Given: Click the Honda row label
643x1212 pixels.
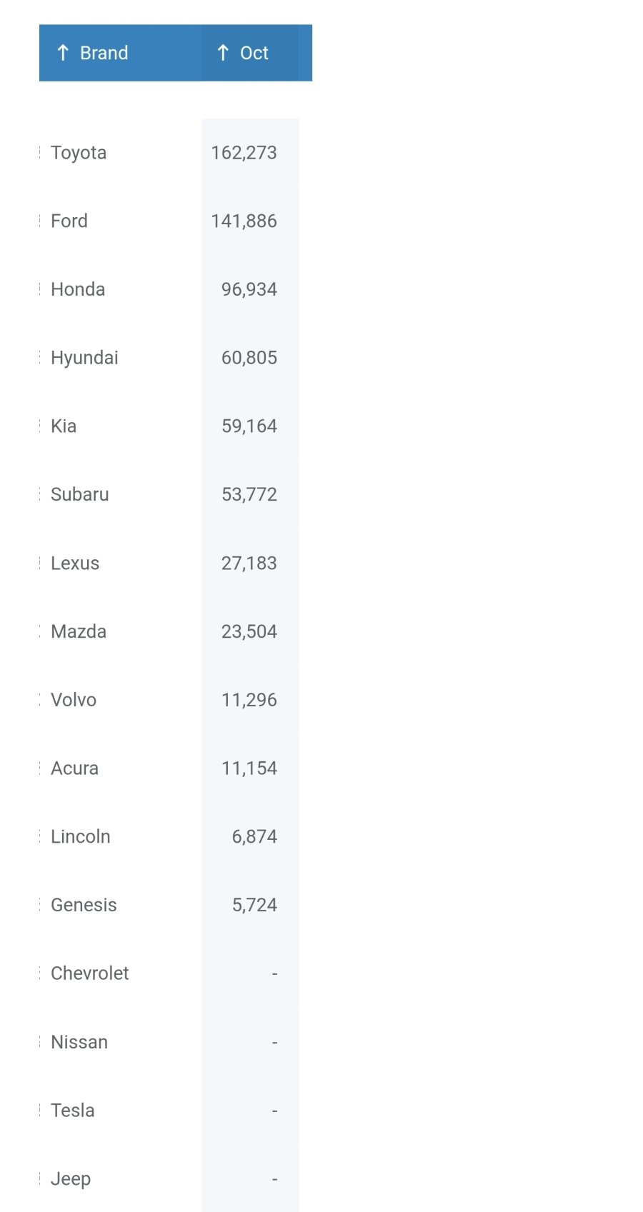Looking at the screenshot, I should pyautogui.click(x=78, y=289).
